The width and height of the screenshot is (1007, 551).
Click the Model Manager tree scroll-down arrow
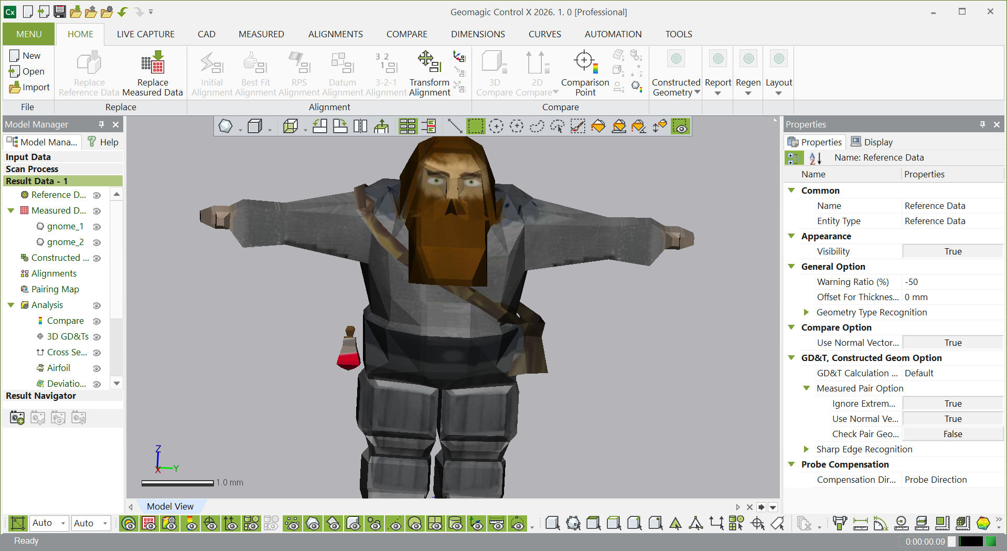point(117,384)
